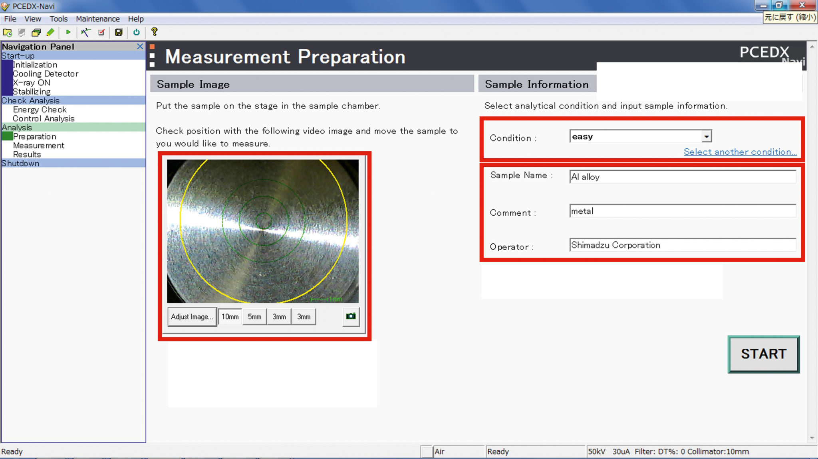Click the folder with clock toolbar icon
The width and height of the screenshot is (818, 459).
[x=7, y=32]
